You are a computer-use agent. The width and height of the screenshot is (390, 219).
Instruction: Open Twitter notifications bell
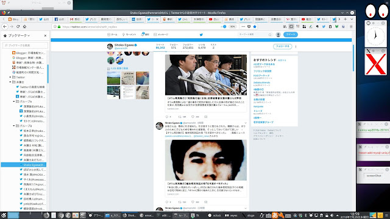(145, 35)
